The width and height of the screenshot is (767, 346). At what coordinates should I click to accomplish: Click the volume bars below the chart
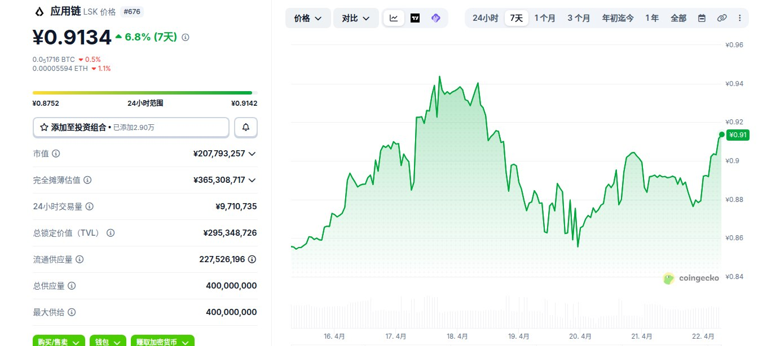click(506, 312)
